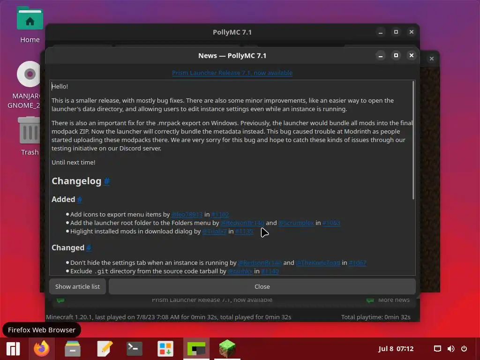Follow the # anchor next to Added
This screenshot has height=360, width=480.
pos(80,200)
